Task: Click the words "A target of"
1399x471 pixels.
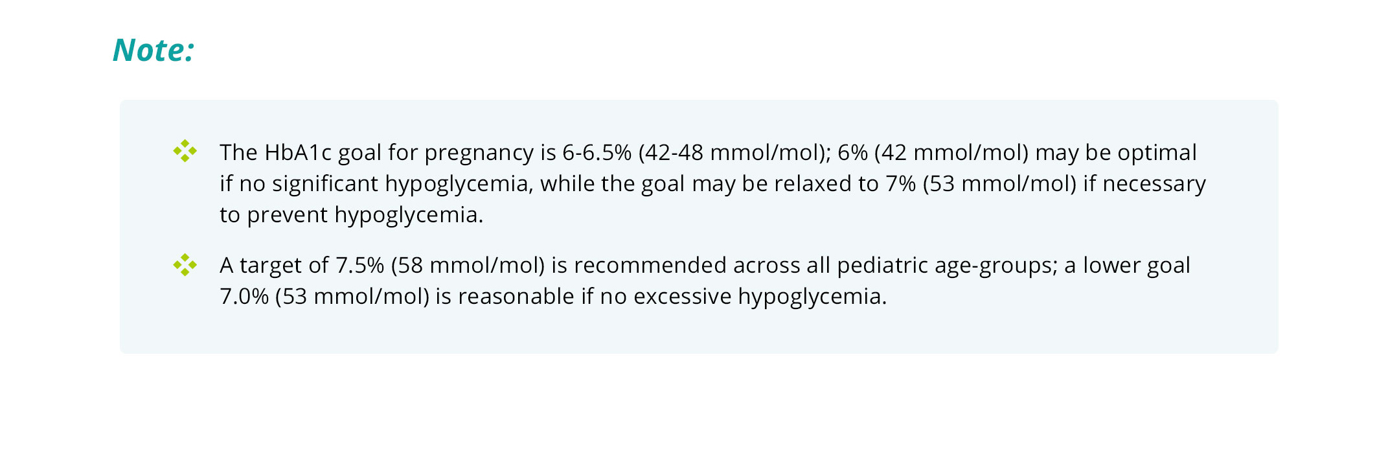Action: pos(274,266)
